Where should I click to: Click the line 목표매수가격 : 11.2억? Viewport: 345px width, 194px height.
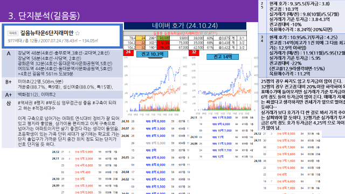pos(289,74)
